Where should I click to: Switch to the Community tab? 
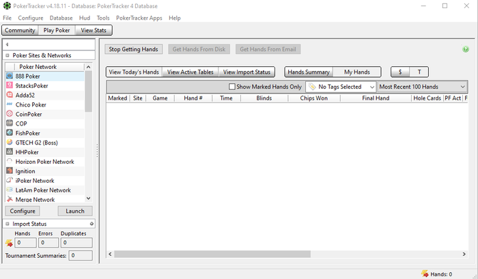pos(20,30)
